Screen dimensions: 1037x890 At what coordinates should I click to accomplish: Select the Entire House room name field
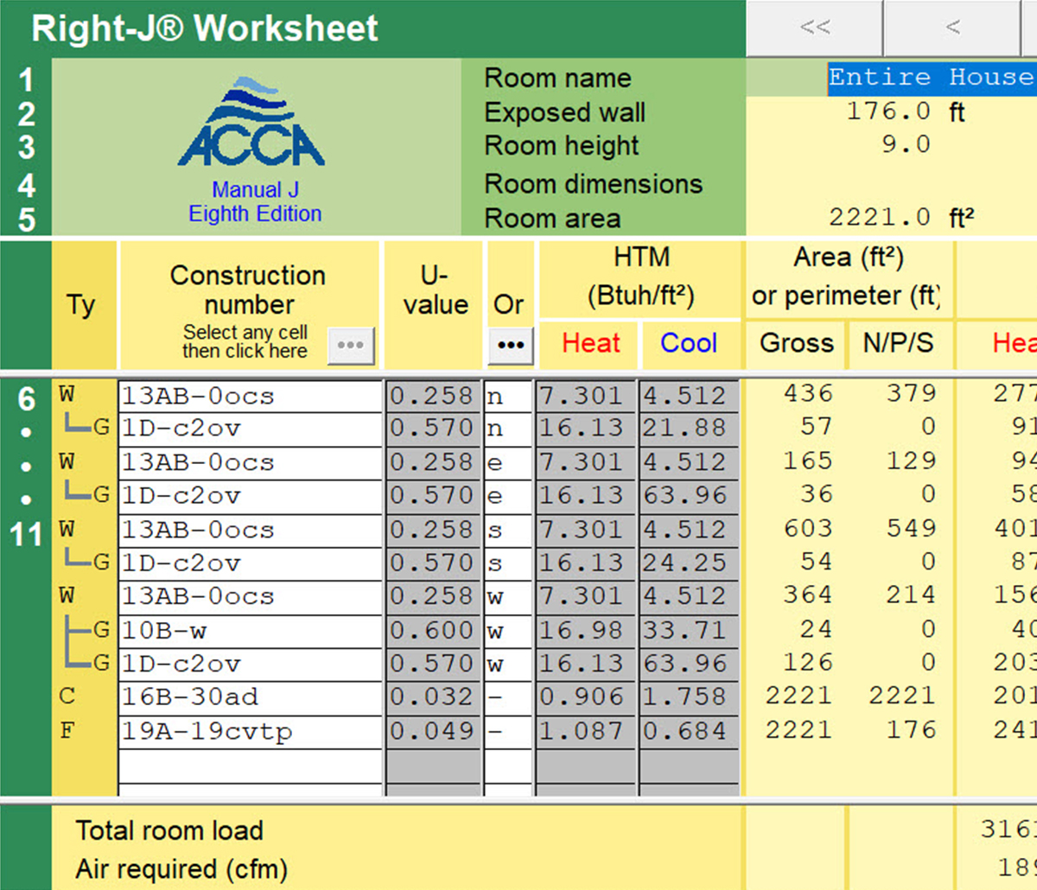coord(931,78)
